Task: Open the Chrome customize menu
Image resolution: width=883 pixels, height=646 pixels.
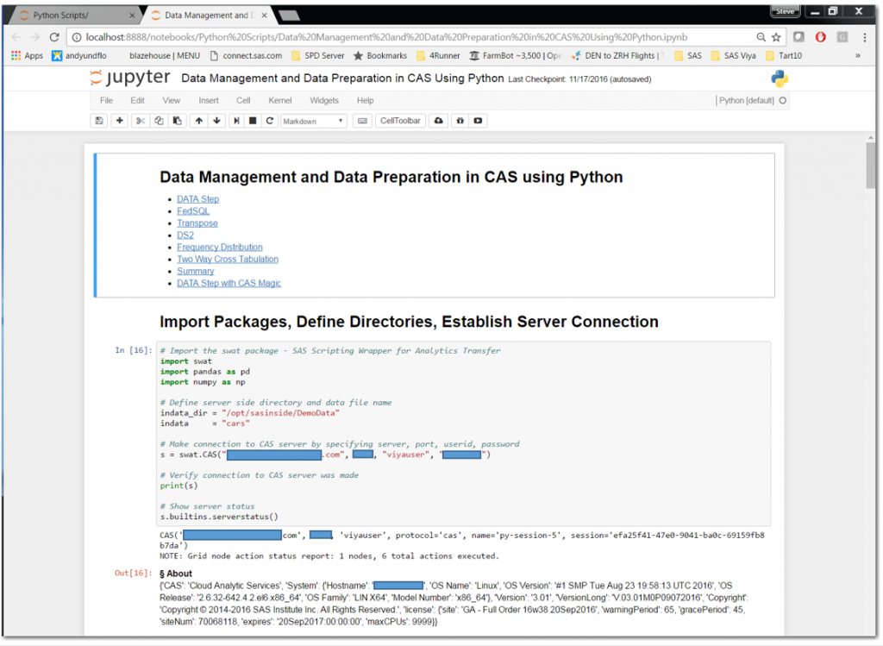Action: pyautogui.click(x=865, y=38)
